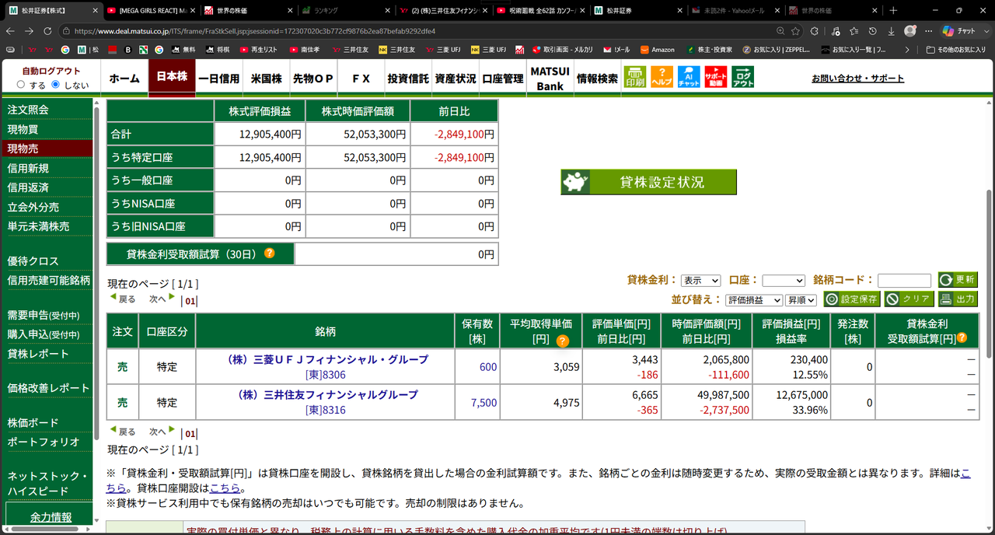Open the 日本株 menu tab
The height and width of the screenshot is (535, 995).
click(x=172, y=78)
